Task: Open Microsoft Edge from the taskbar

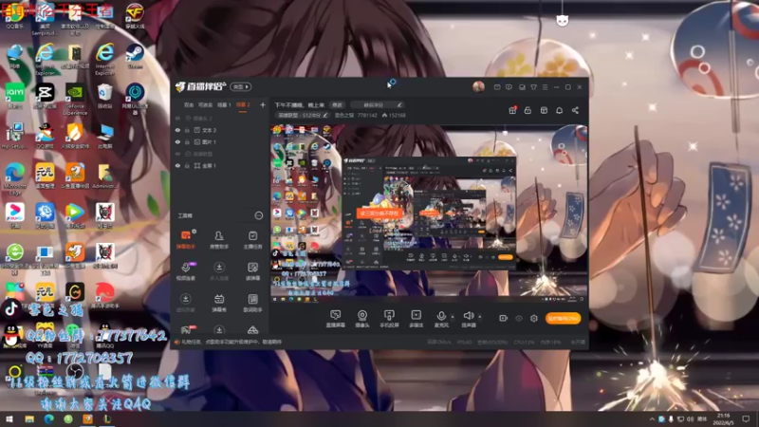Action: coord(49,418)
